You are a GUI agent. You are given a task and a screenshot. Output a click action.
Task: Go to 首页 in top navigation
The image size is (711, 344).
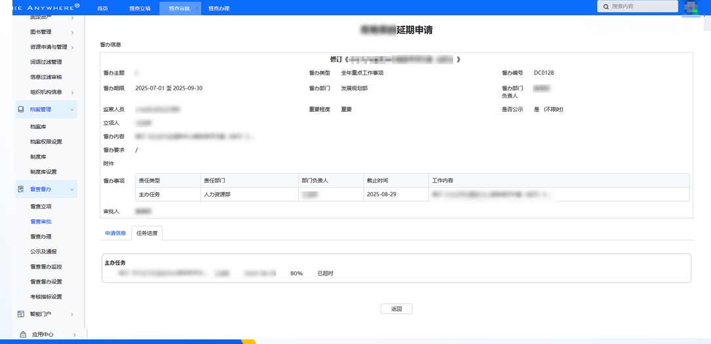click(102, 9)
